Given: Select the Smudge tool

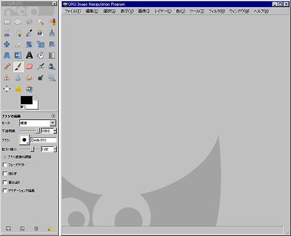Looking at the screenshot, I should [x=29, y=78].
